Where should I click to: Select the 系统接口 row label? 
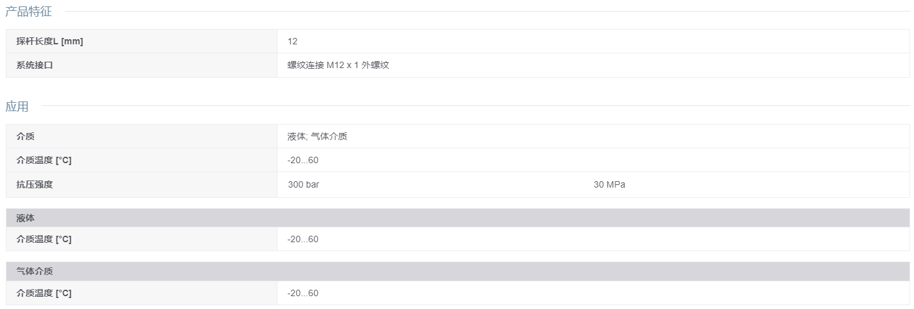point(35,65)
